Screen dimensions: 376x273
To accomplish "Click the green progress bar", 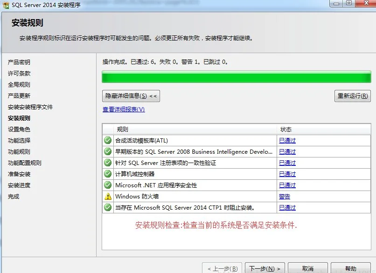I will click(236, 77).
